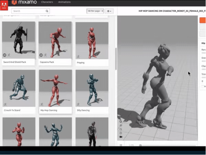Select the blue robot arms-raised thumbnail
This screenshot has height=155, width=206.
click(55, 132)
